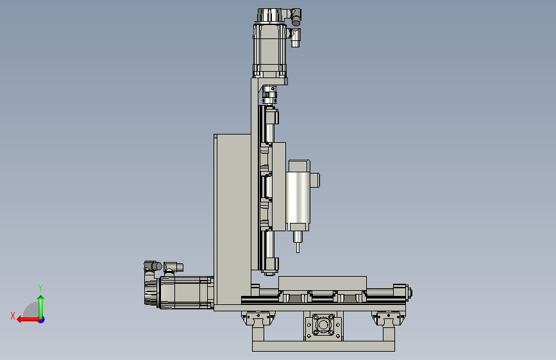
Task: Select the large vertical column plate
Action: coord(232,219)
